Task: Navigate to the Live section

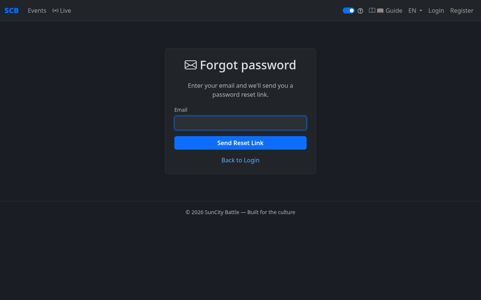Action: (65, 10)
